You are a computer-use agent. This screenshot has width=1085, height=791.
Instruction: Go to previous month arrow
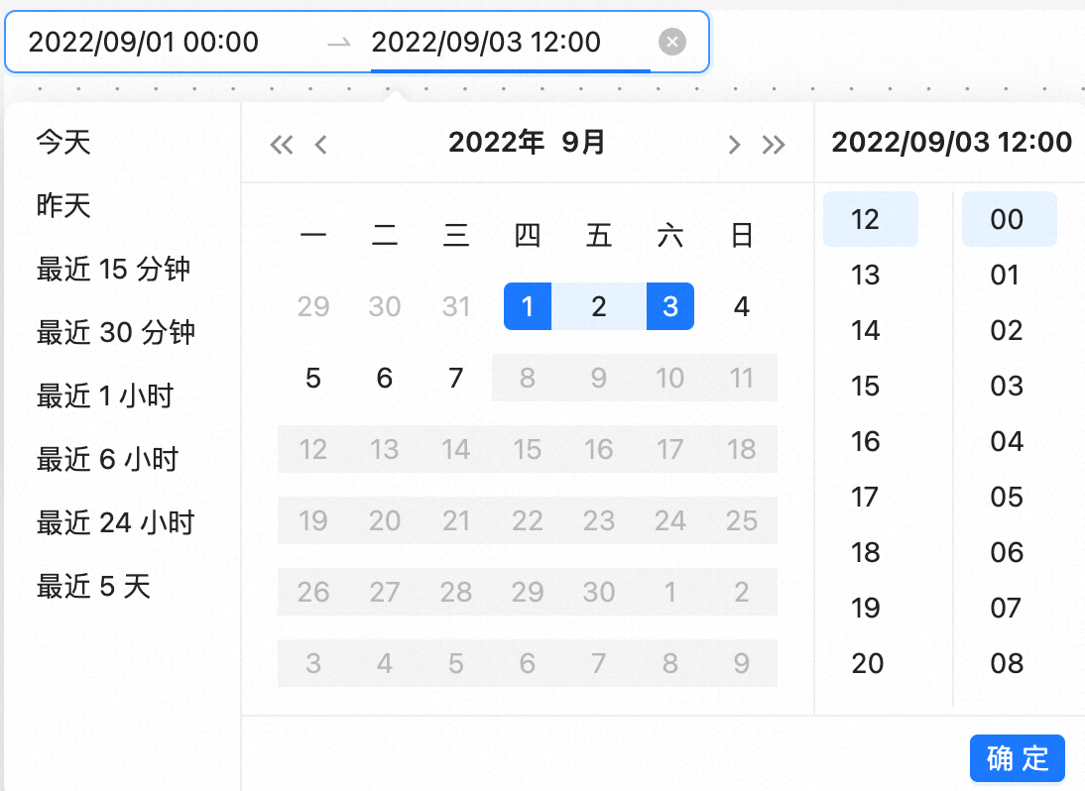point(320,145)
